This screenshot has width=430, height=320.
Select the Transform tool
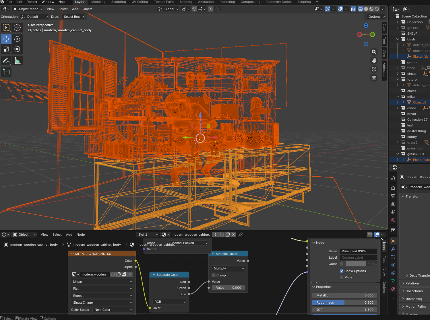pyautogui.click(x=17, y=49)
